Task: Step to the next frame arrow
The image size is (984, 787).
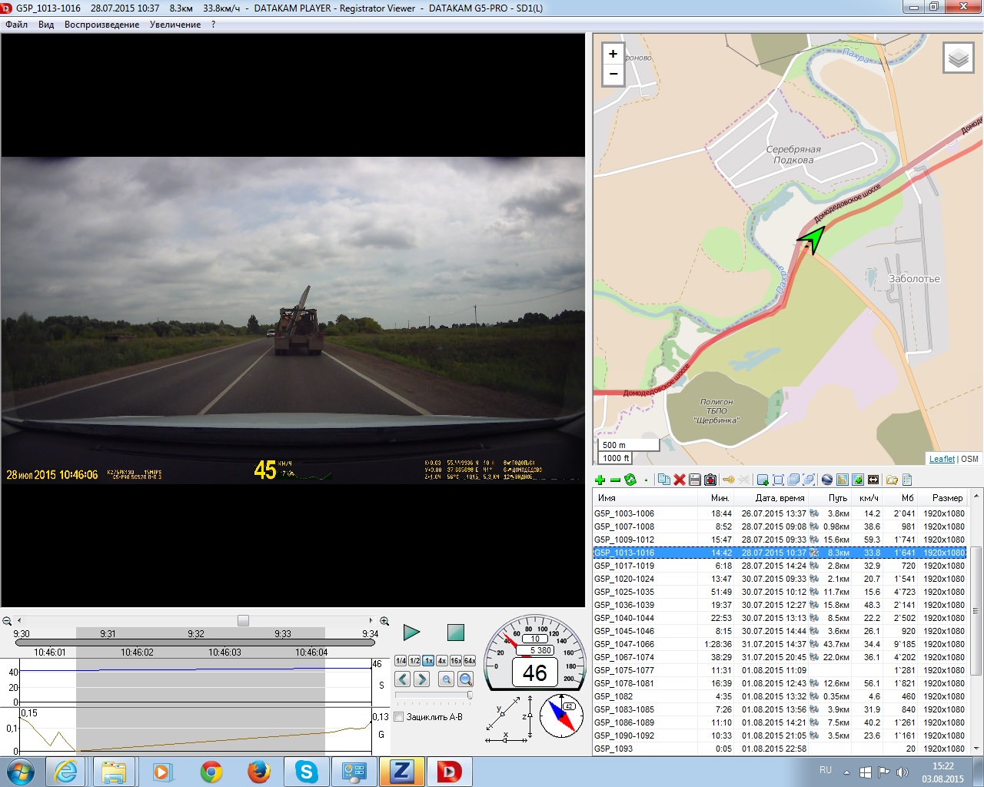Action: [421, 679]
